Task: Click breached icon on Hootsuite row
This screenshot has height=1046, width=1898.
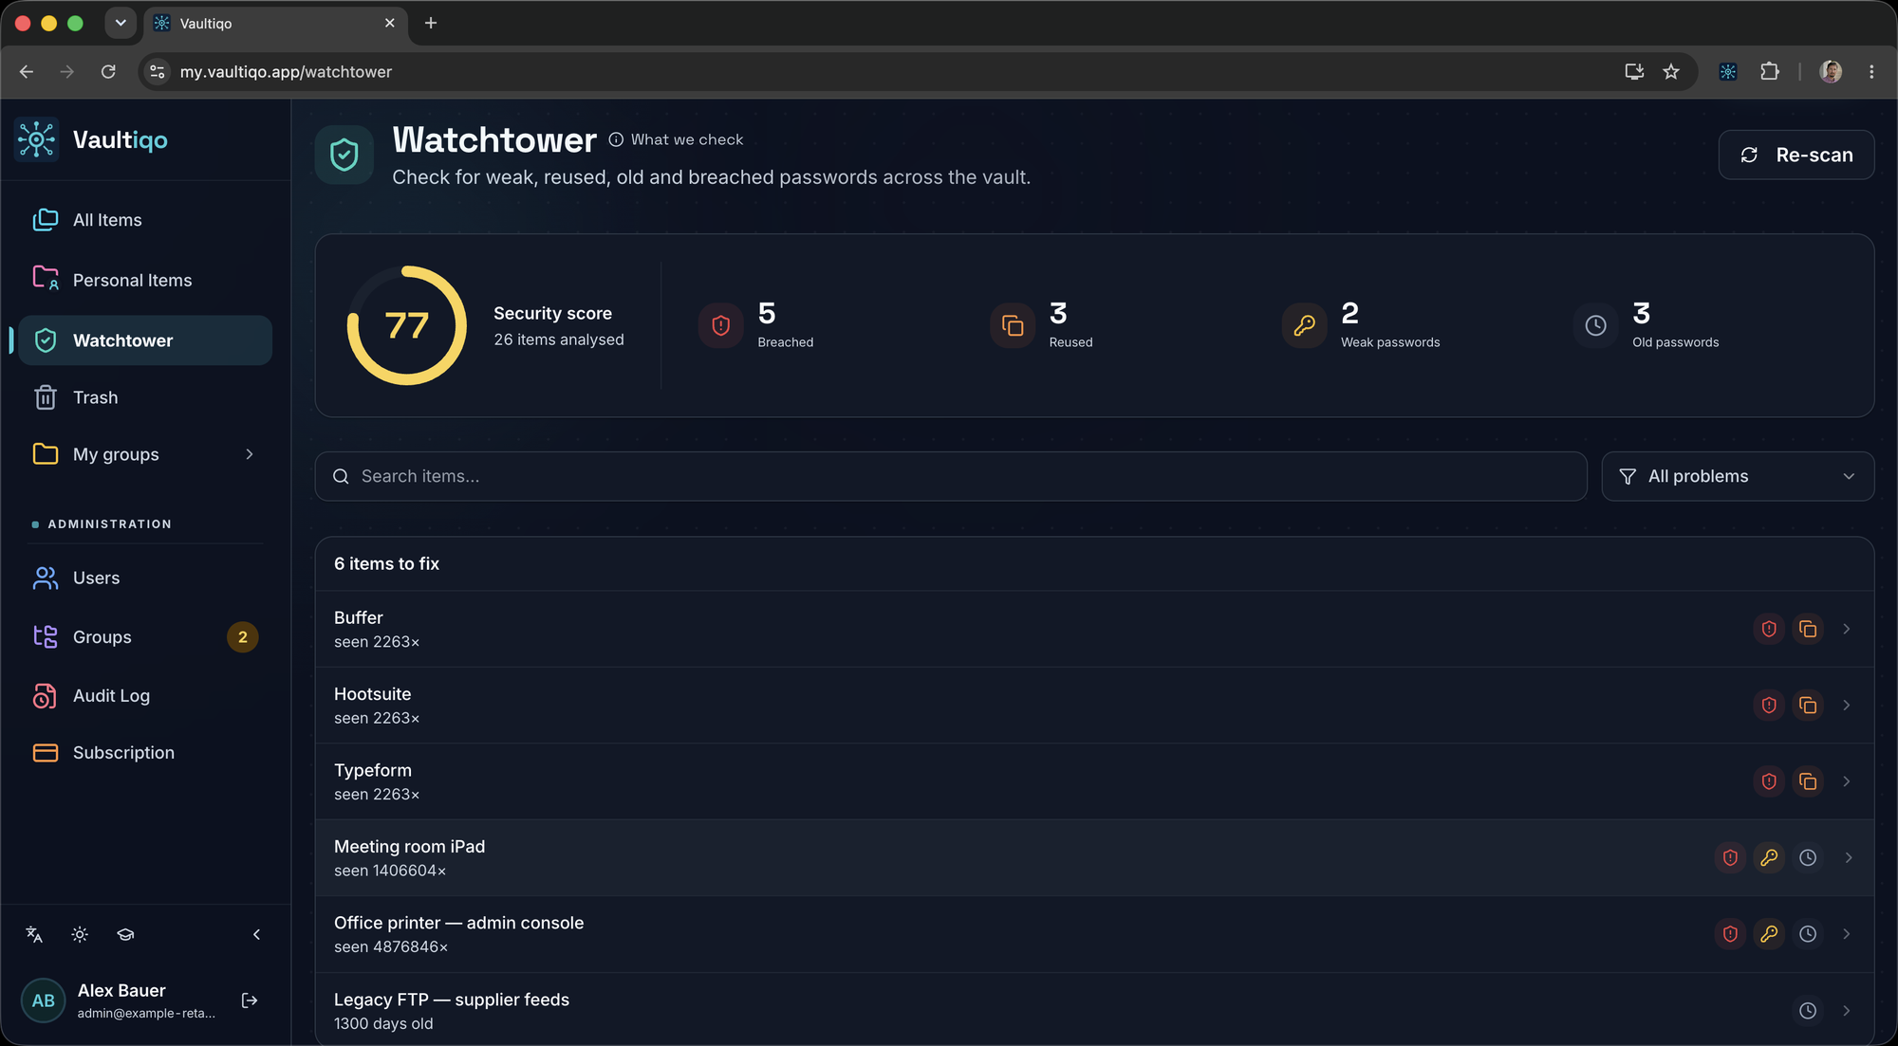Action: (x=1769, y=706)
